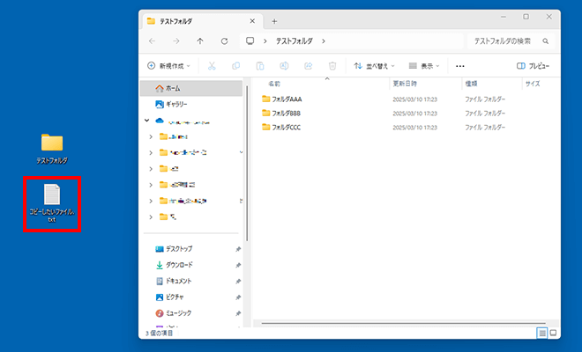Image resolution: width=582 pixels, height=352 pixels.
Task: Close the テストフォルダ tab
Action: tap(252, 21)
